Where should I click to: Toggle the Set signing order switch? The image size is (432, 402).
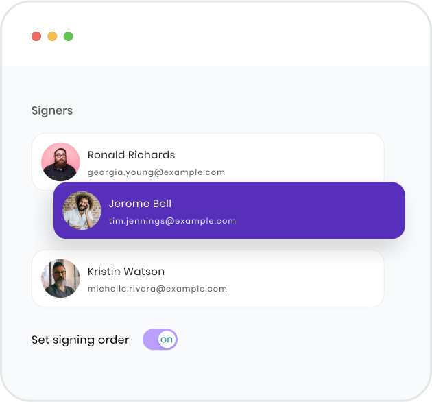click(160, 340)
